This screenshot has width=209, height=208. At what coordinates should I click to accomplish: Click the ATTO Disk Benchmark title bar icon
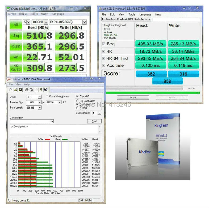click(9, 79)
